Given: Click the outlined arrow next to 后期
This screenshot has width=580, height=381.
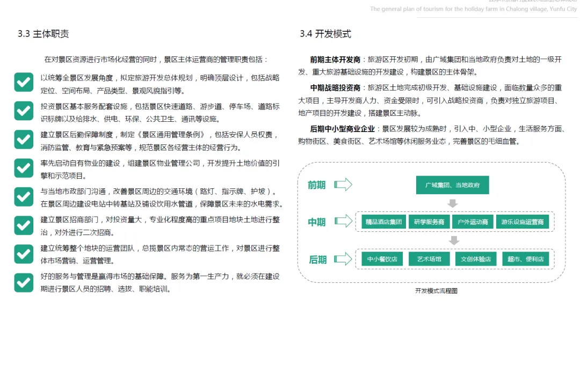Looking at the screenshot, I should click(x=343, y=259).
